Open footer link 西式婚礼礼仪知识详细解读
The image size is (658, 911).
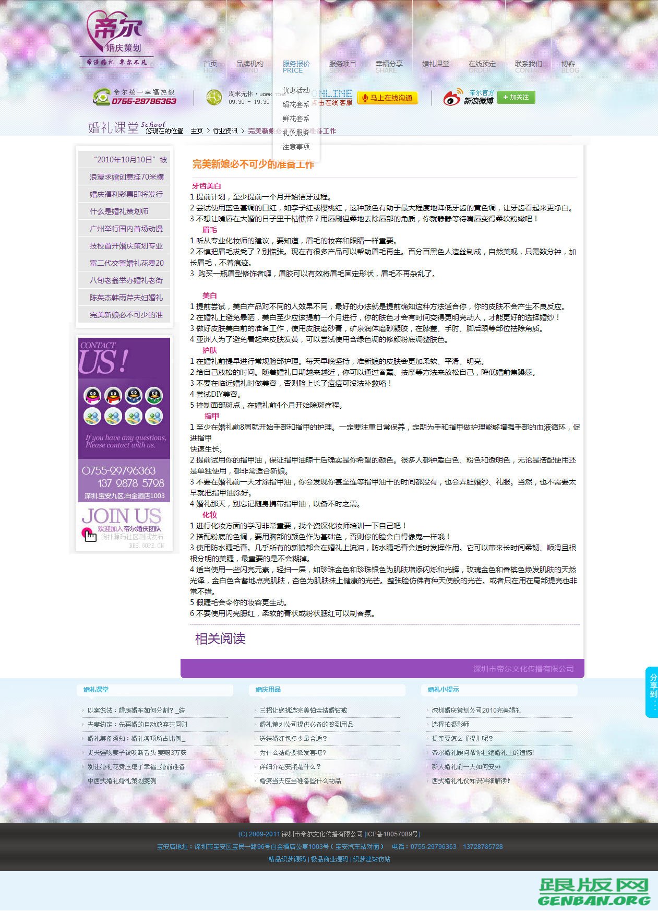point(471,781)
